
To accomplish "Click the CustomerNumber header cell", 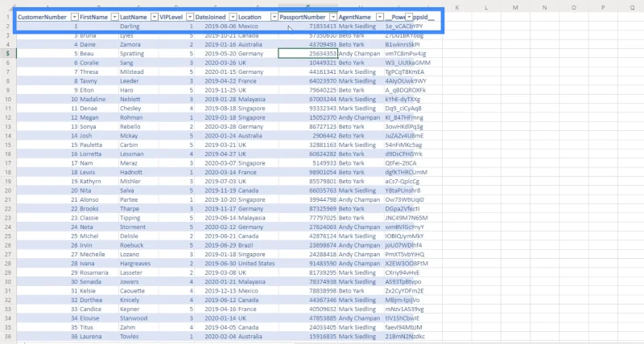I will (47, 17).
